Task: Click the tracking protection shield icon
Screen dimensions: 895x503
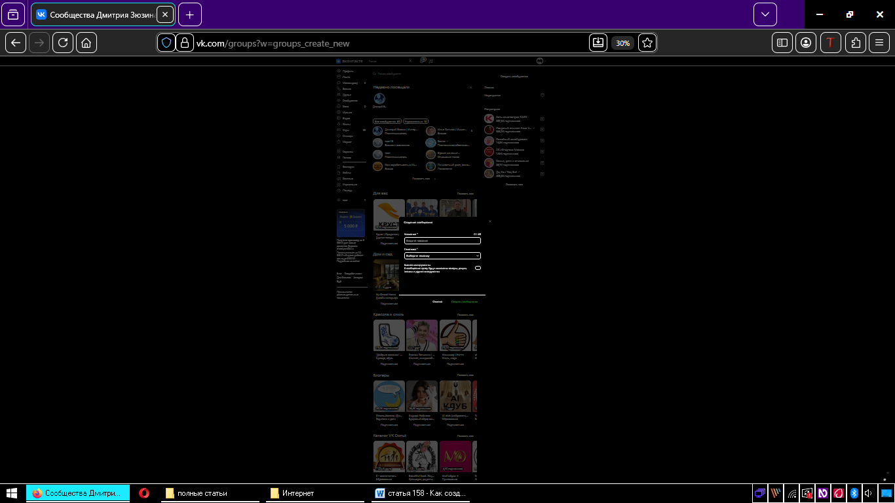Action: [166, 43]
